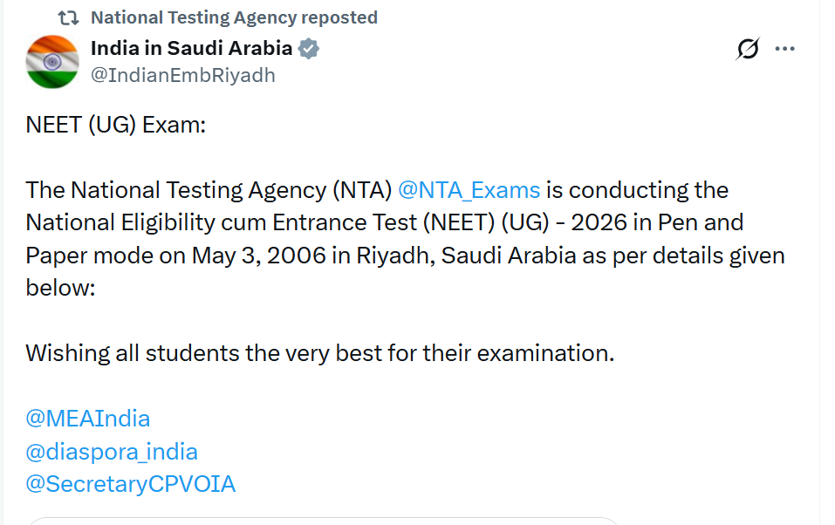The image size is (835, 525).
Task: Click the text "The National Testing Agency (NTA)"
Action: click(x=209, y=190)
